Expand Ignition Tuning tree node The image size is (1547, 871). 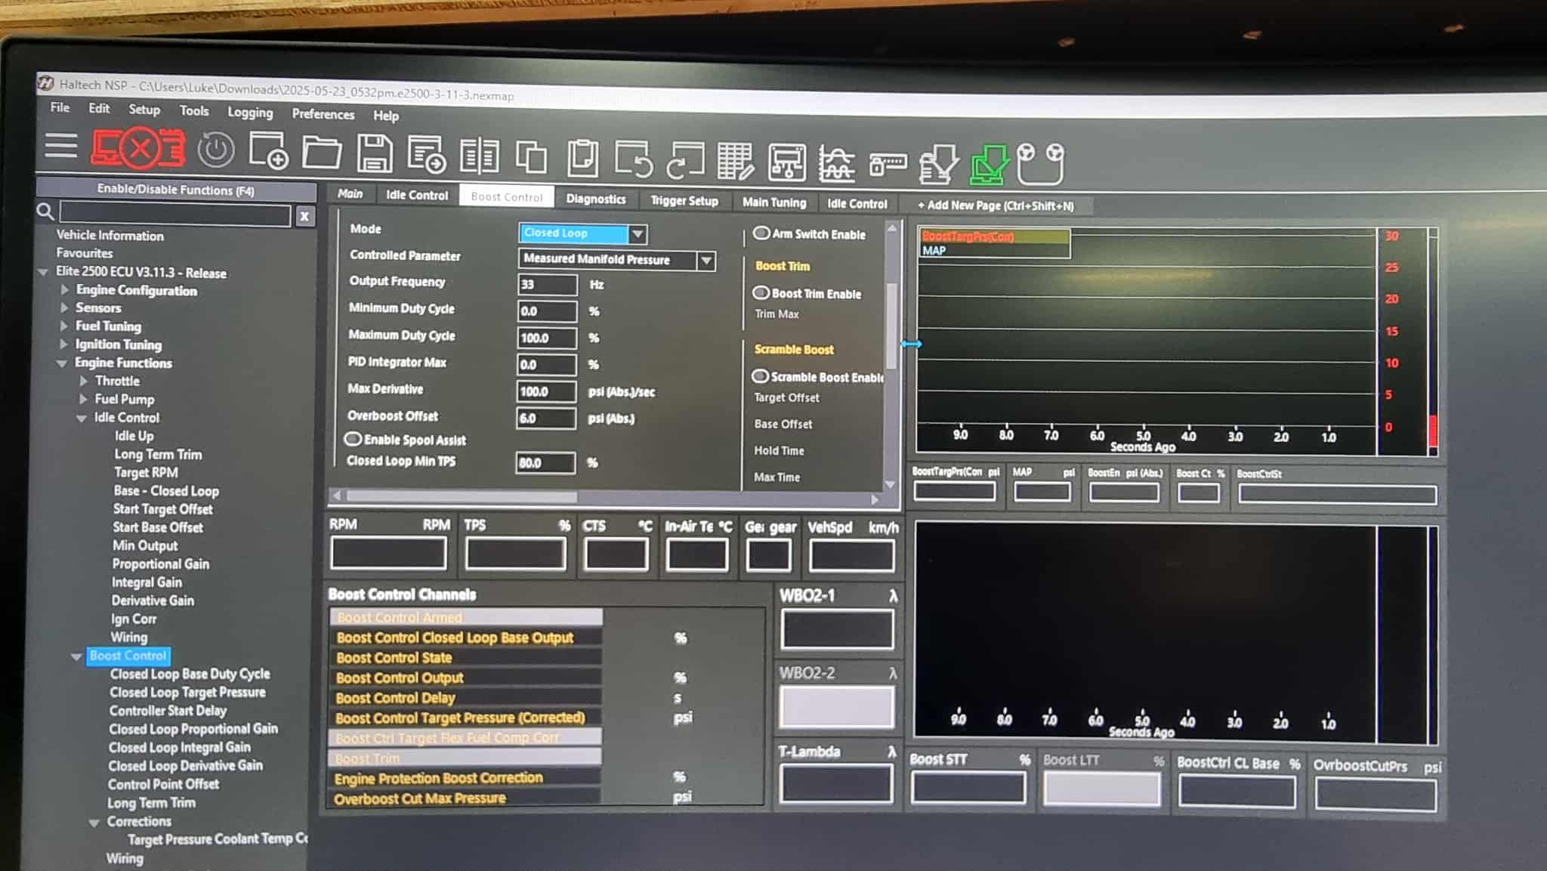tap(64, 344)
